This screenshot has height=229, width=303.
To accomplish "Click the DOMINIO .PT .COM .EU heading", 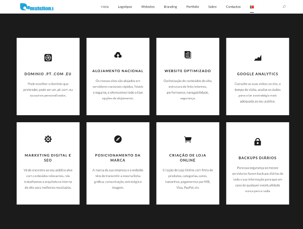I will [48, 74].
